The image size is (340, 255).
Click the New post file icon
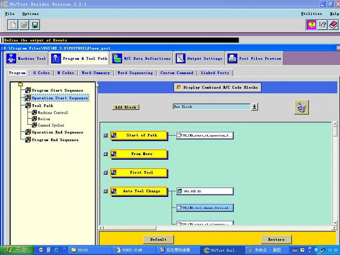tap(13, 25)
